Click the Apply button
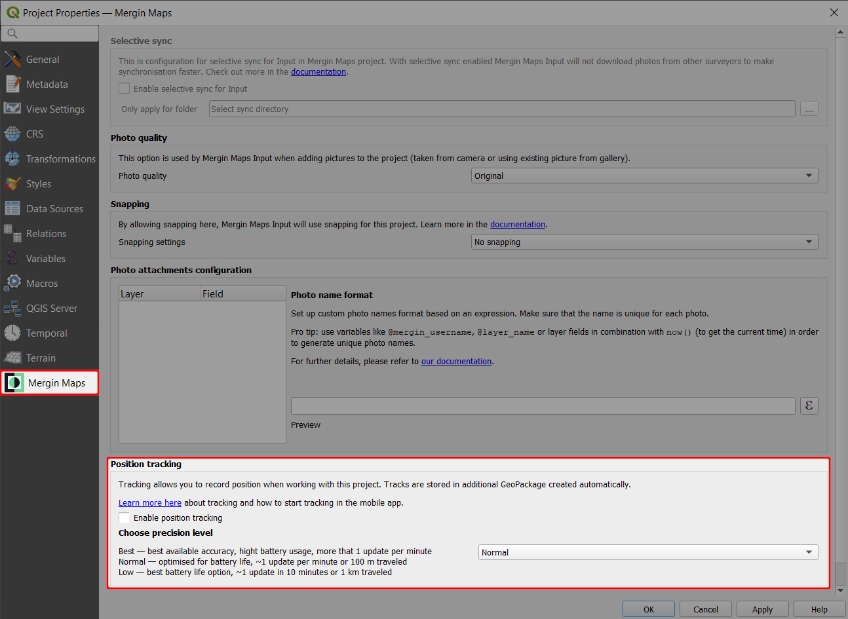848x619 pixels. click(762, 609)
